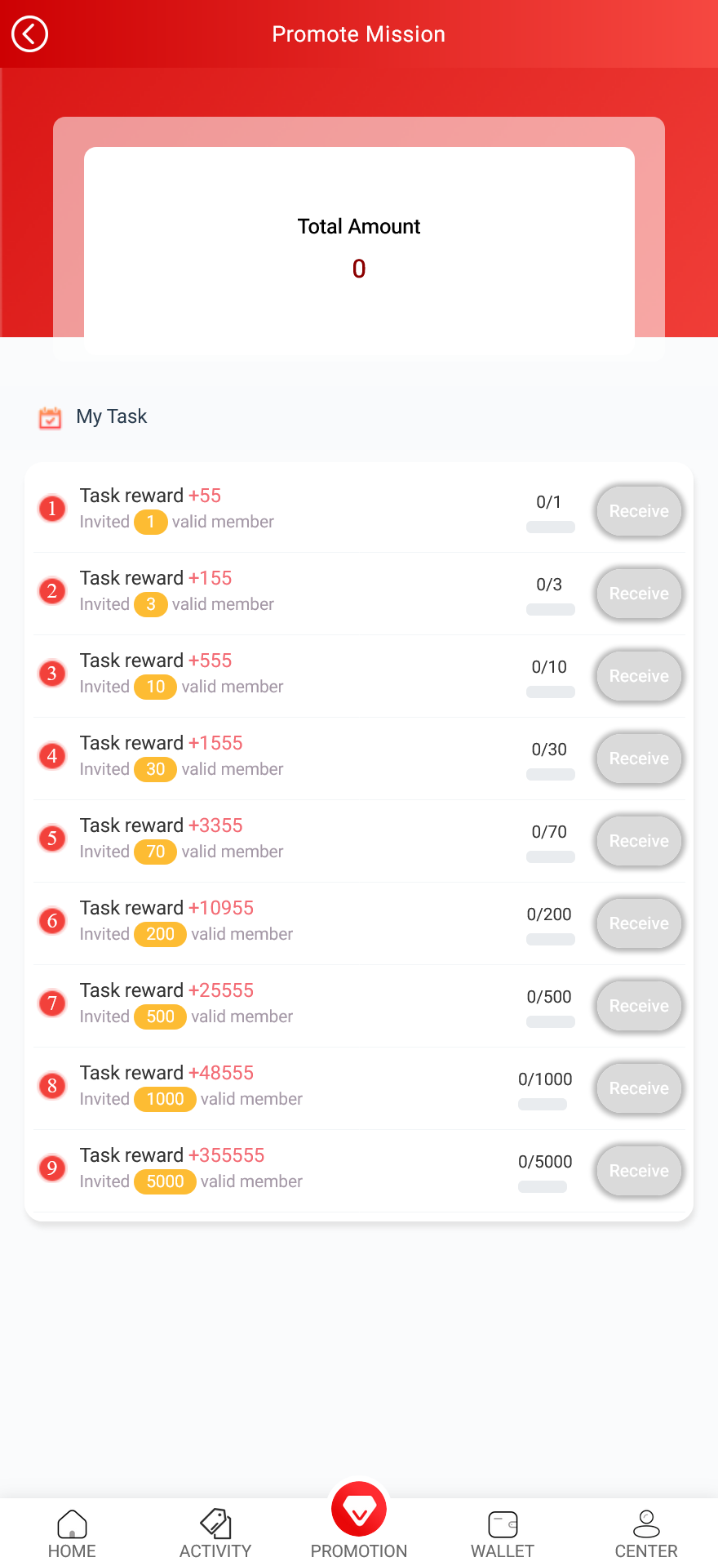Switch to the WALLET tab label
Screen dimensions: 718x1566
pyautogui.click(x=503, y=1551)
